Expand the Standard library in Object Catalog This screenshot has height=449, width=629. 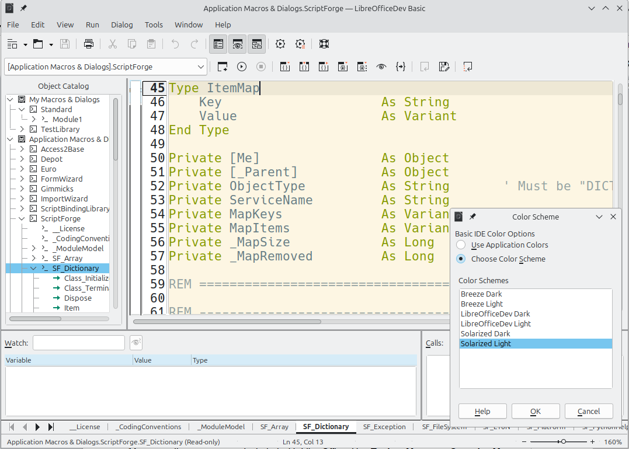pos(22,109)
